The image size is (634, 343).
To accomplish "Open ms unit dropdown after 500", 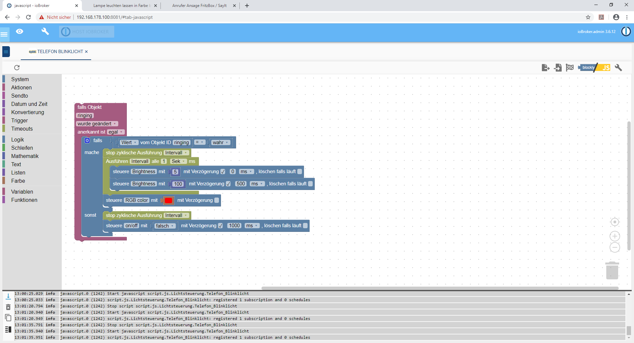I will (x=257, y=184).
